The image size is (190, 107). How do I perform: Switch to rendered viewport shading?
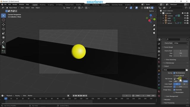click(x=152, y=8)
